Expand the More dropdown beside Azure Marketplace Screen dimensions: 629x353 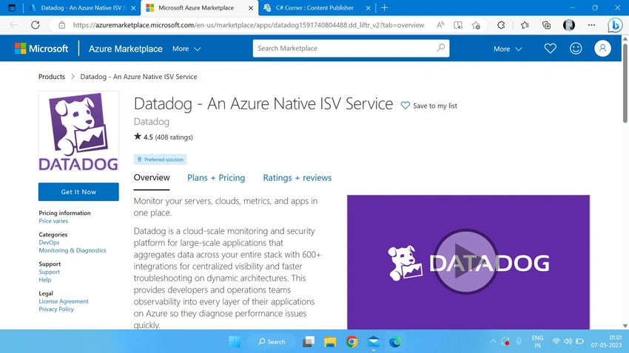click(x=186, y=49)
